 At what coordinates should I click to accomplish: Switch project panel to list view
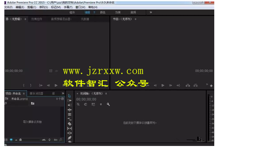coord(6,140)
